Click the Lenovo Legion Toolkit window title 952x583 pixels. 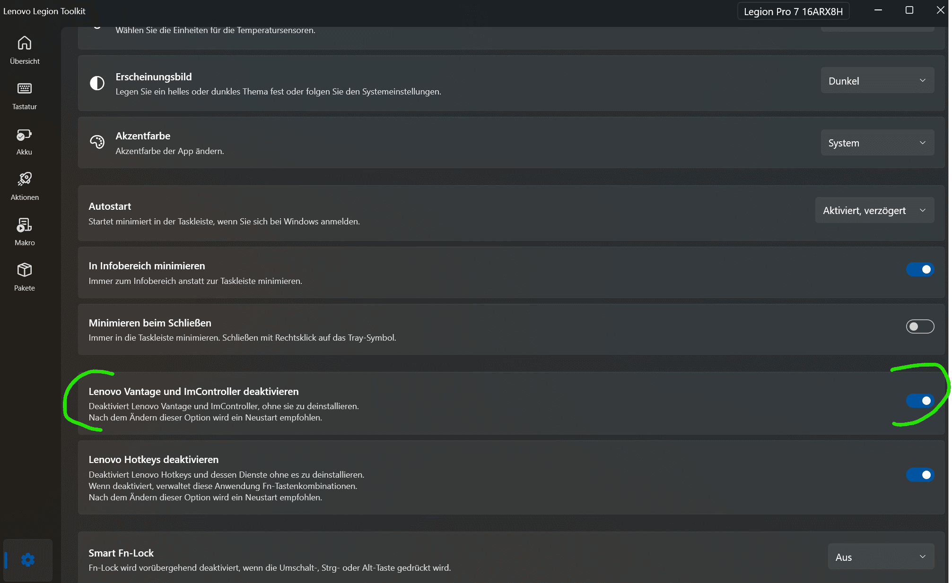tap(44, 11)
